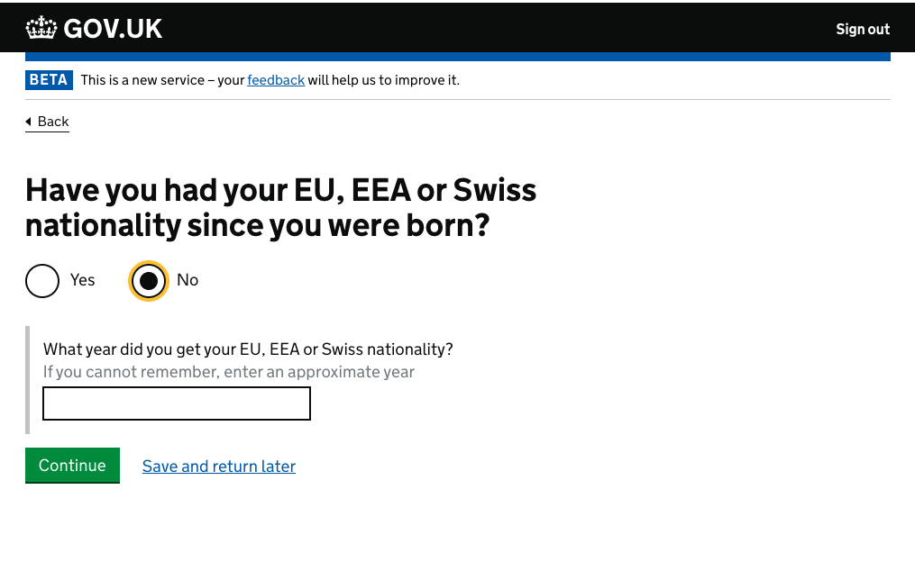The height and width of the screenshot is (580, 915).
Task: Click the GOV.UK crown logo icon
Action: coord(41,28)
